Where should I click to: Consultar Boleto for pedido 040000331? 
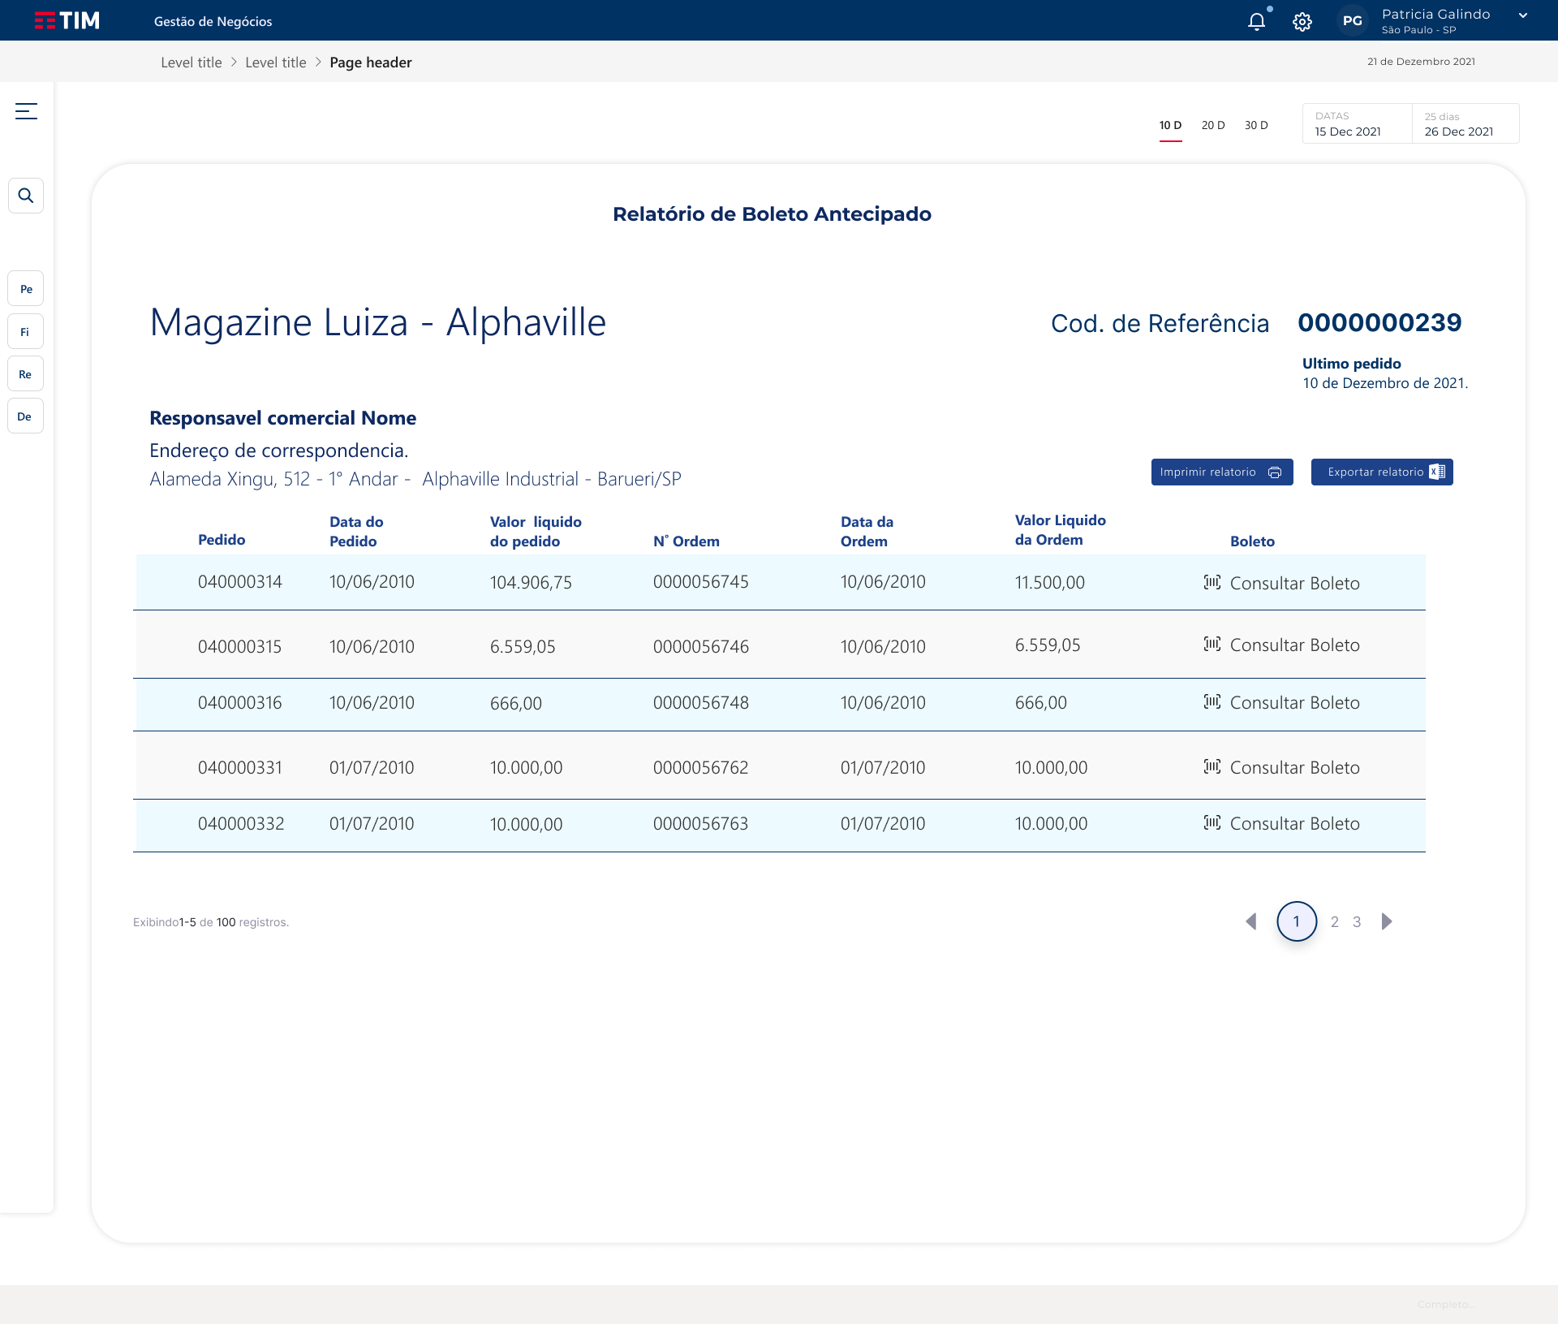(x=1294, y=768)
